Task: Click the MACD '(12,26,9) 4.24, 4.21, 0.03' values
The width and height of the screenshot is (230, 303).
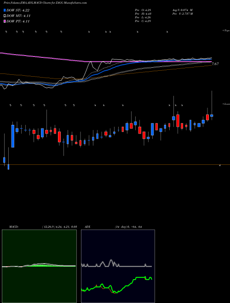Action: [x=59, y=227]
